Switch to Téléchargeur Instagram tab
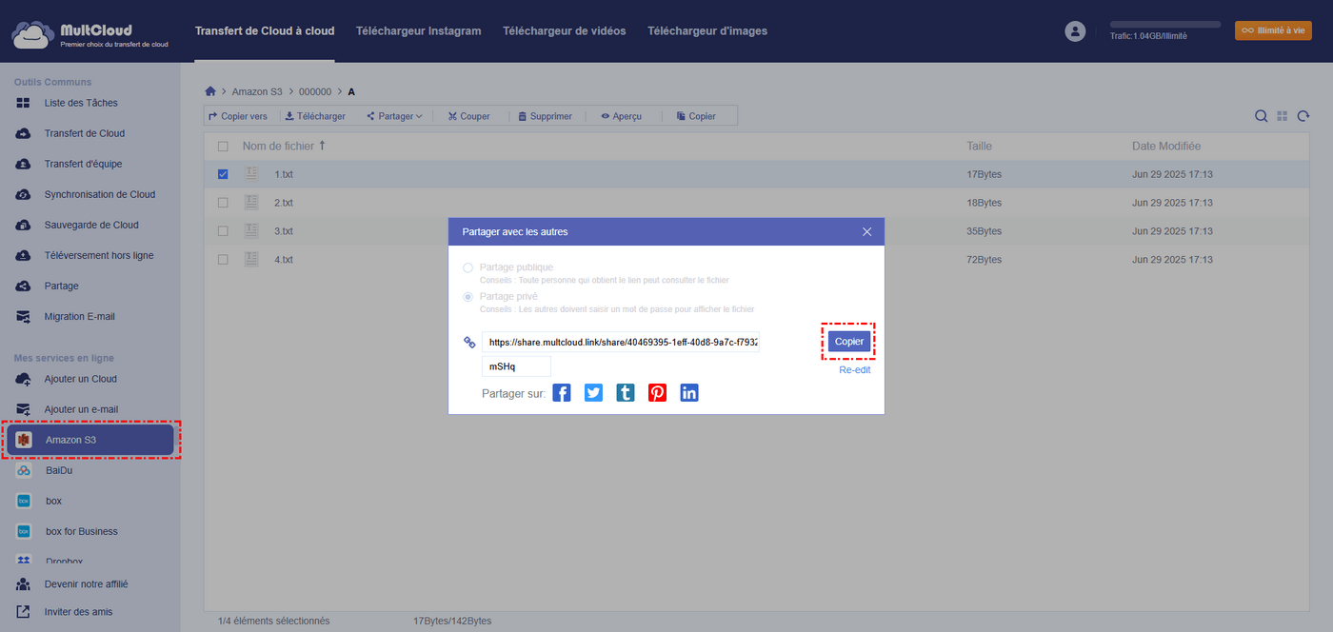The image size is (1333, 632). click(419, 31)
